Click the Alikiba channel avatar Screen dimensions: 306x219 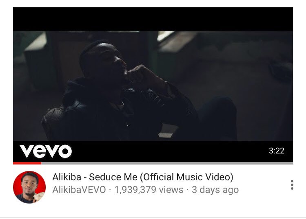pos(29,187)
